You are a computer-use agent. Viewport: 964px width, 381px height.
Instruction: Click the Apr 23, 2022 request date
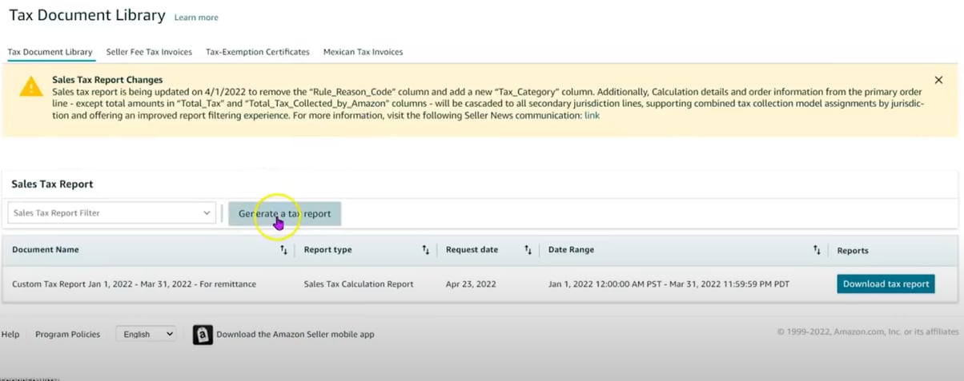[x=471, y=284]
